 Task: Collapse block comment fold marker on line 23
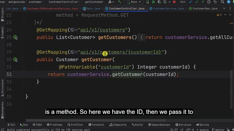tap(23, 23)
